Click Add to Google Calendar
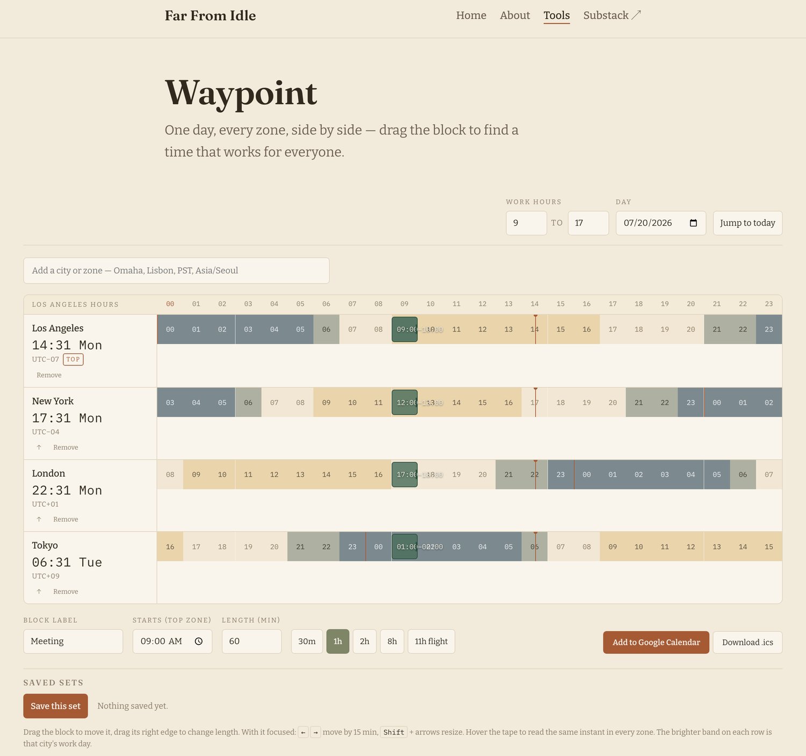The height and width of the screenshot is (756, 806). [x=656, y=642]
